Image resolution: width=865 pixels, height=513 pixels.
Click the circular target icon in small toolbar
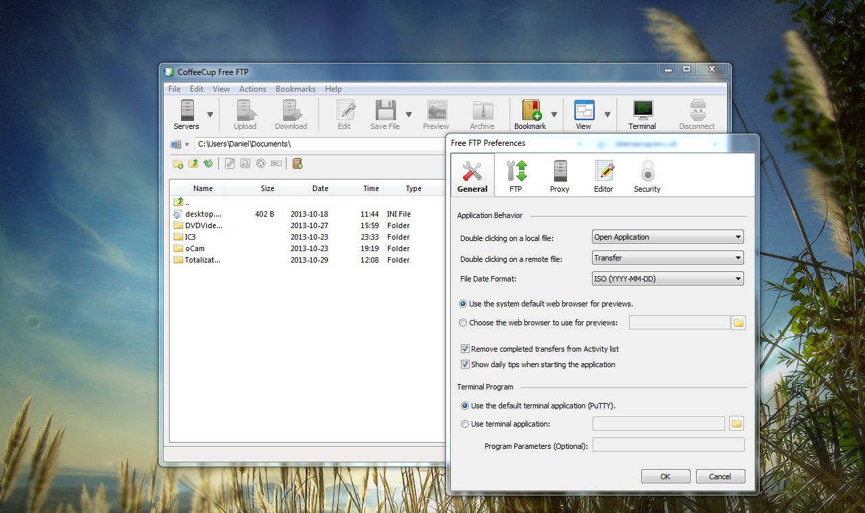pos(261,163)
